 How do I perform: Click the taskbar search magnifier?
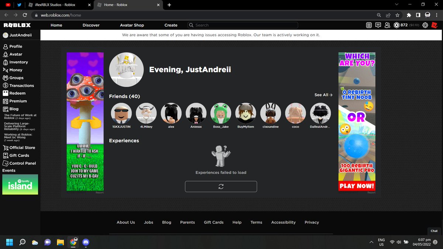point(22,242)
